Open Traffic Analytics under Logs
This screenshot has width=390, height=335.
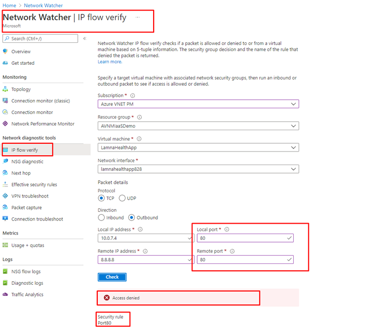27,294
